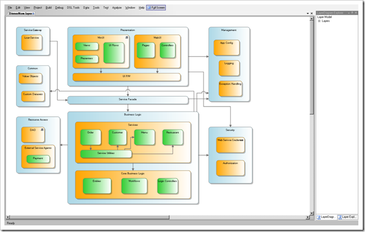Viewport: 365px width, 232px height.
Task: Select the Layer Model root item
Action: pyautogui.click(x=325, y=17)
